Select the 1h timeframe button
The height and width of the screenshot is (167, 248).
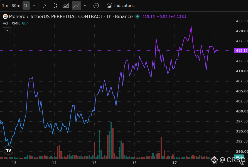[26, 6]
